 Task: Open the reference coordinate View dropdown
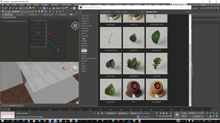[60, 8]
